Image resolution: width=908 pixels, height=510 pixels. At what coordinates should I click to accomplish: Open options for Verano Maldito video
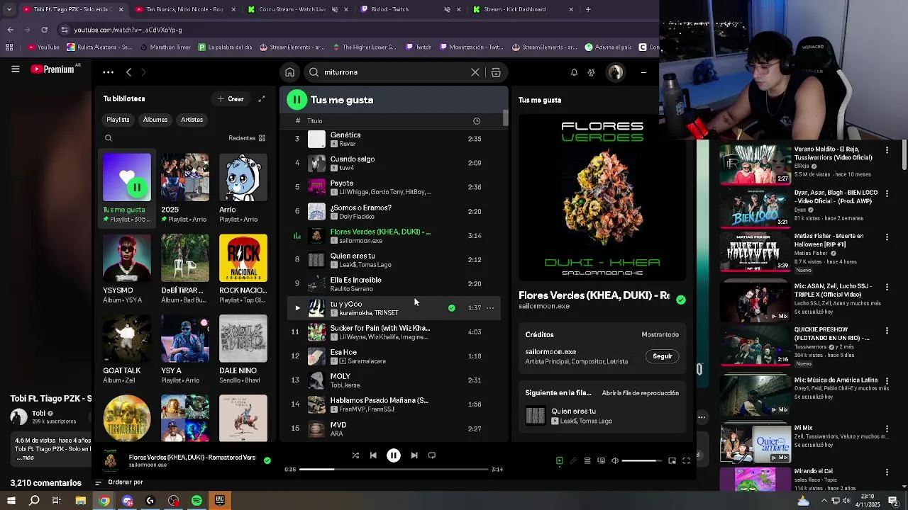pos(887,150)
